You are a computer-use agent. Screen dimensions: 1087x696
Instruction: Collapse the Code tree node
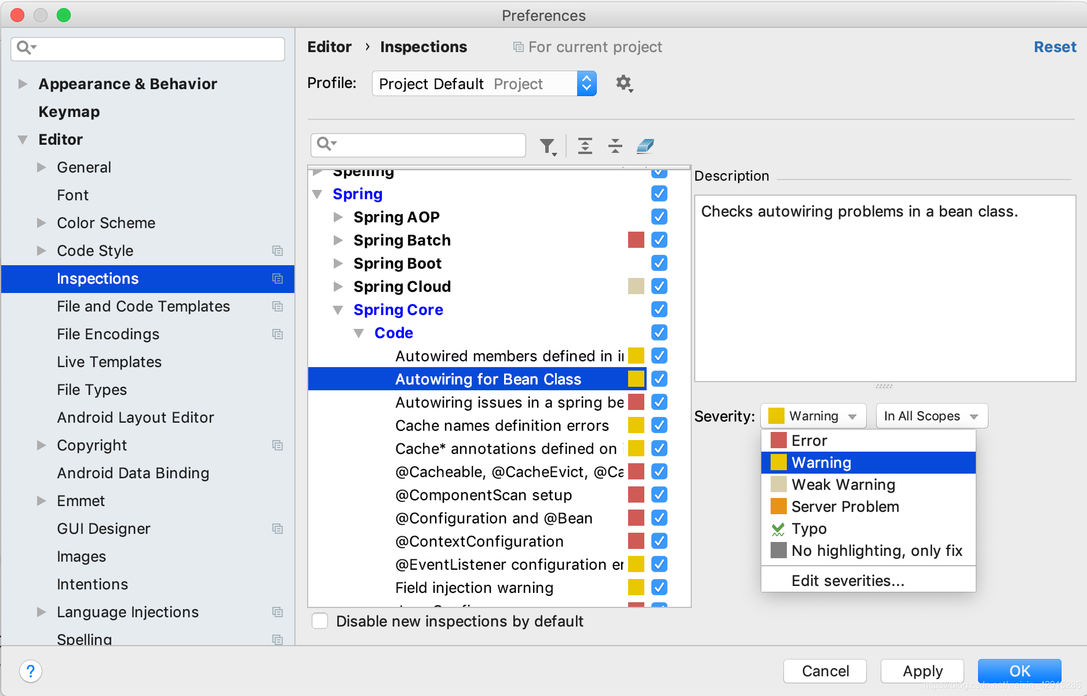point(359,334)
